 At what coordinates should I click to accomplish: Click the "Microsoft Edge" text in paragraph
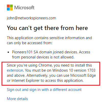click(83, 75)
